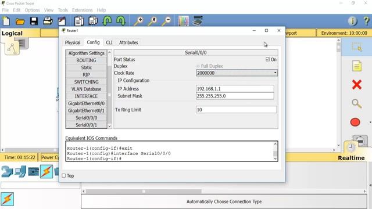Select the marquee Select tool icon
Screen dimensions: 372x209
click(357, 47)
